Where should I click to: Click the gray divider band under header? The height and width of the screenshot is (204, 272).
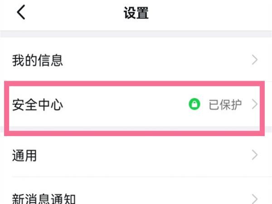(136, 34)
